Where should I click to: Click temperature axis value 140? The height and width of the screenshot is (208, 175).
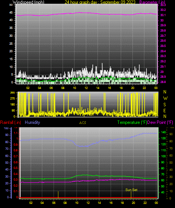[x=163, y=132]
